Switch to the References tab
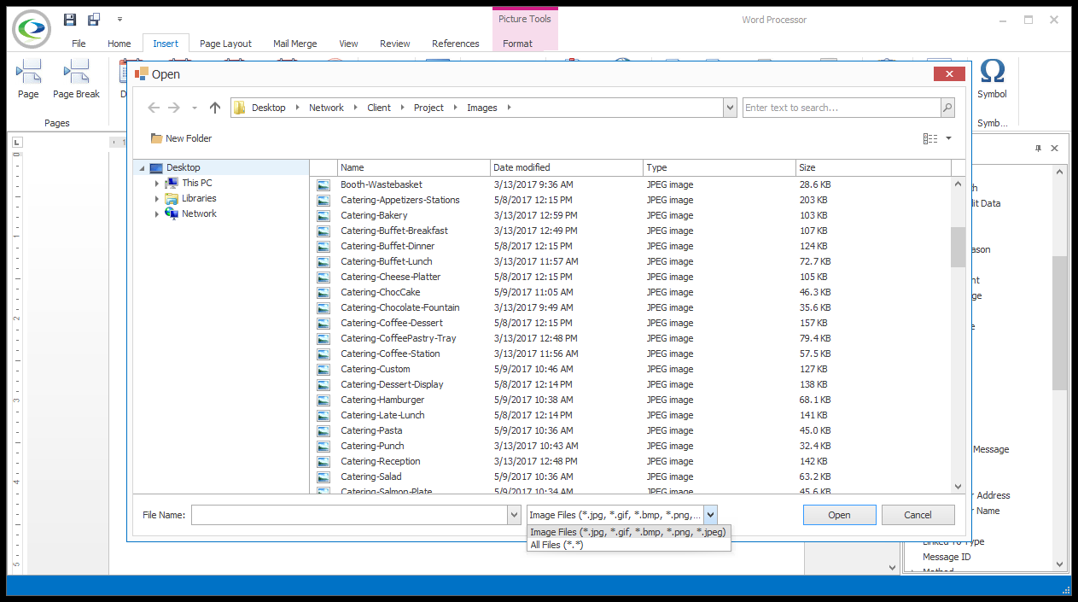1078x602 pixels. (x=455, y=44)
